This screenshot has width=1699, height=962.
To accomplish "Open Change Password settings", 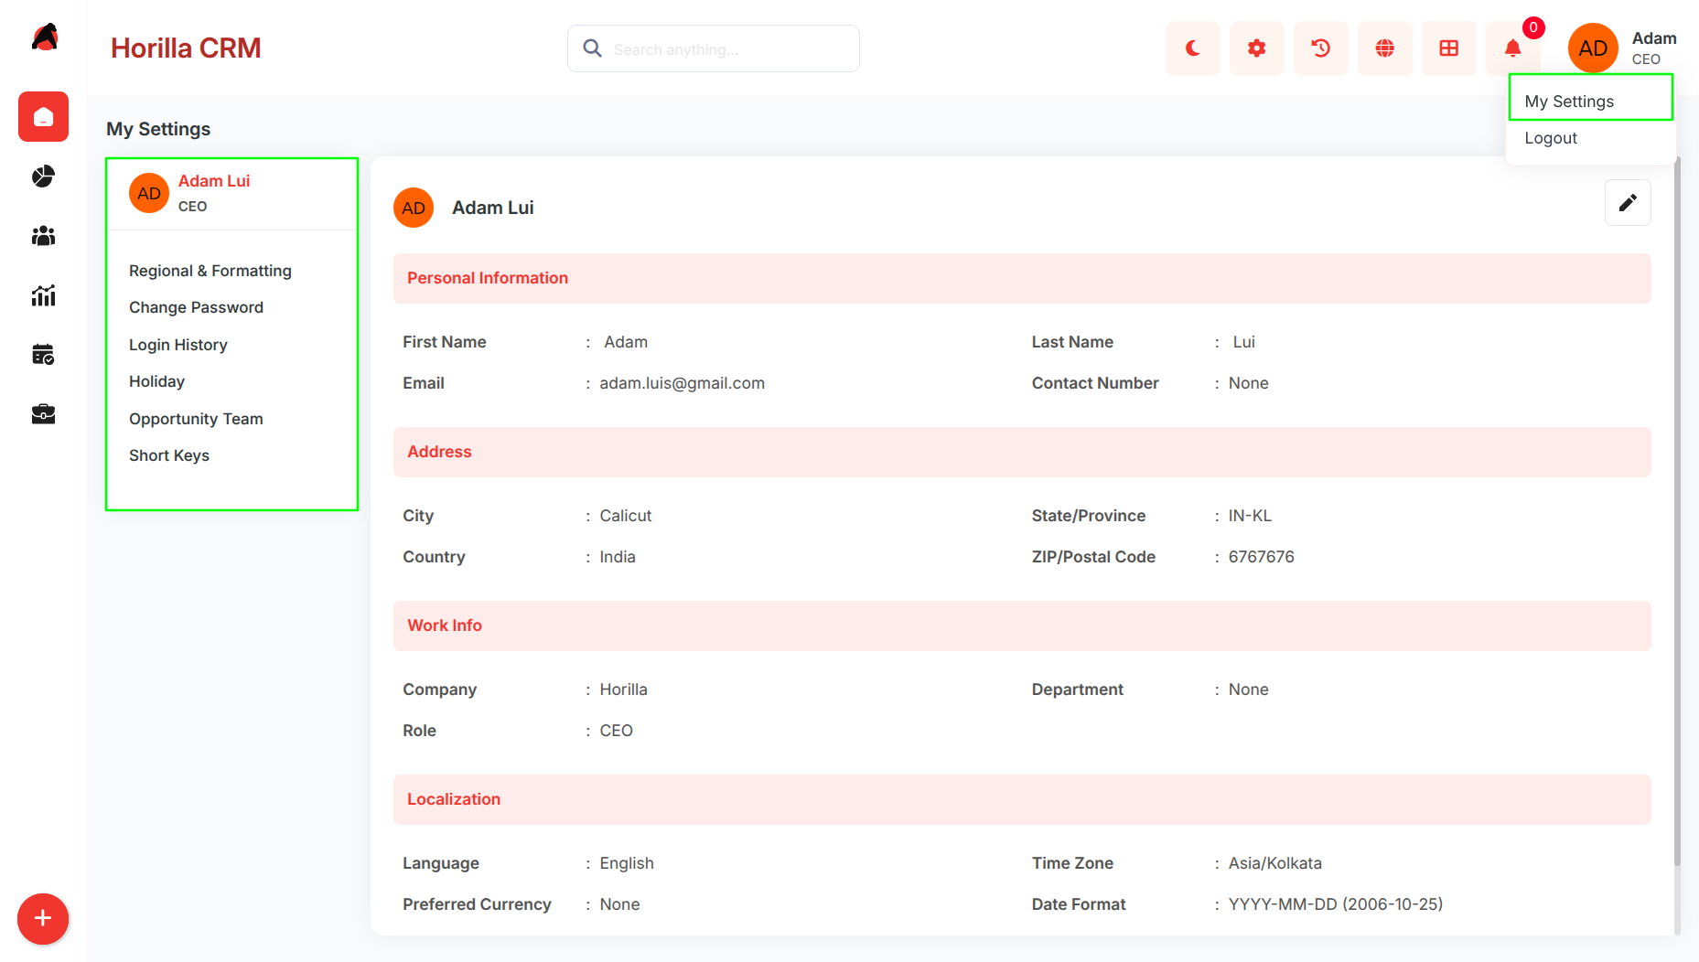I will tap(196, 307).
